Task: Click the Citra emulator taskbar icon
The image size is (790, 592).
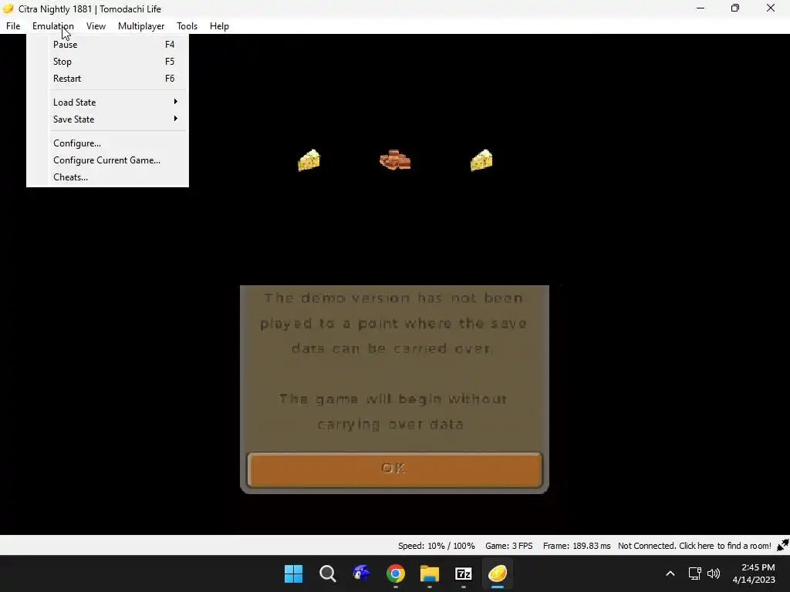Action: click(498, 573)
